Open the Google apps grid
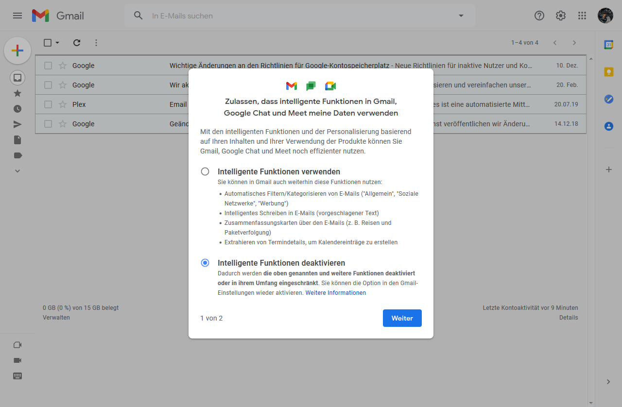The width and height of the screenshot is (622, 407). [582, 16]
